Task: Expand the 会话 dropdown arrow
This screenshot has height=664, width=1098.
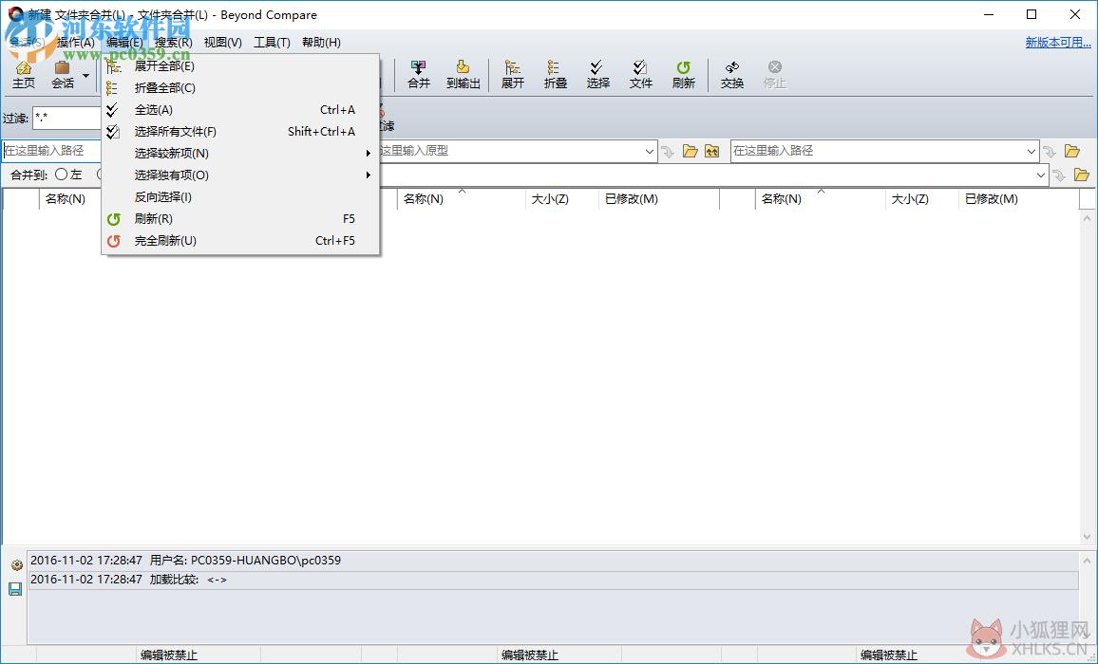Action: tap(86, 76)
